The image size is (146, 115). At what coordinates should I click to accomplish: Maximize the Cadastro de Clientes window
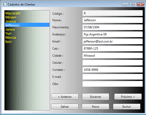coord(133,4)
